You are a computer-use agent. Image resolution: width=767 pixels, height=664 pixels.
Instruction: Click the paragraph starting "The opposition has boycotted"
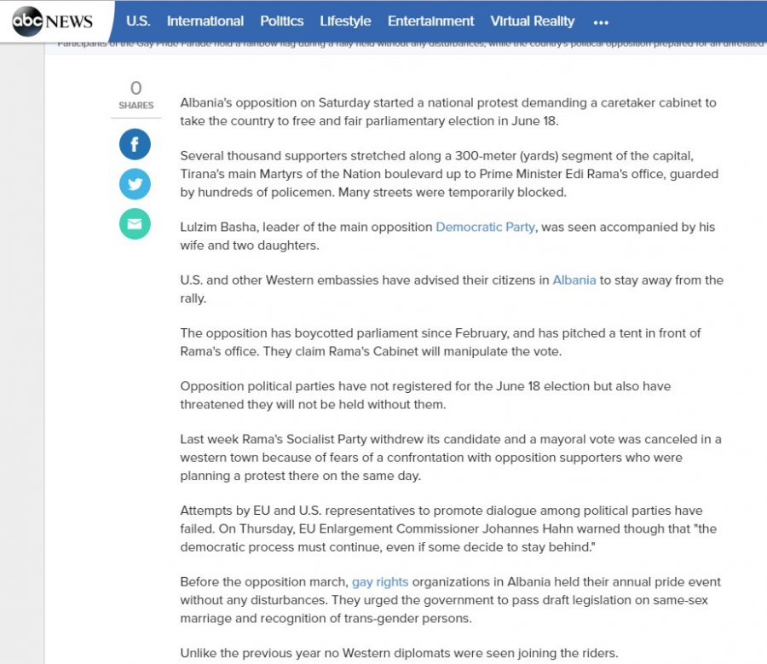(x=440, y=342)
